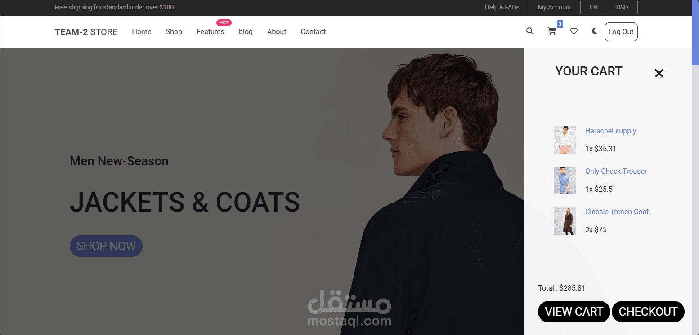Image resolution: width=699 pixels, height=335 pixels.
Task: Click the SHOP NOW button
Action: click(x=106, y=246)
